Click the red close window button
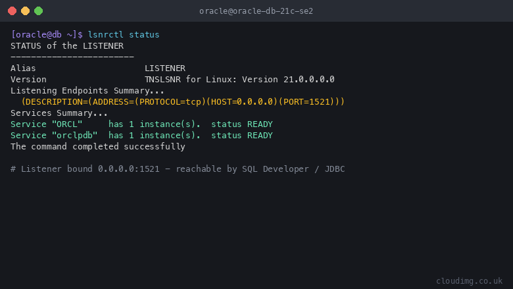The width and height of the screenshot is (513, 289). point(12,11)
